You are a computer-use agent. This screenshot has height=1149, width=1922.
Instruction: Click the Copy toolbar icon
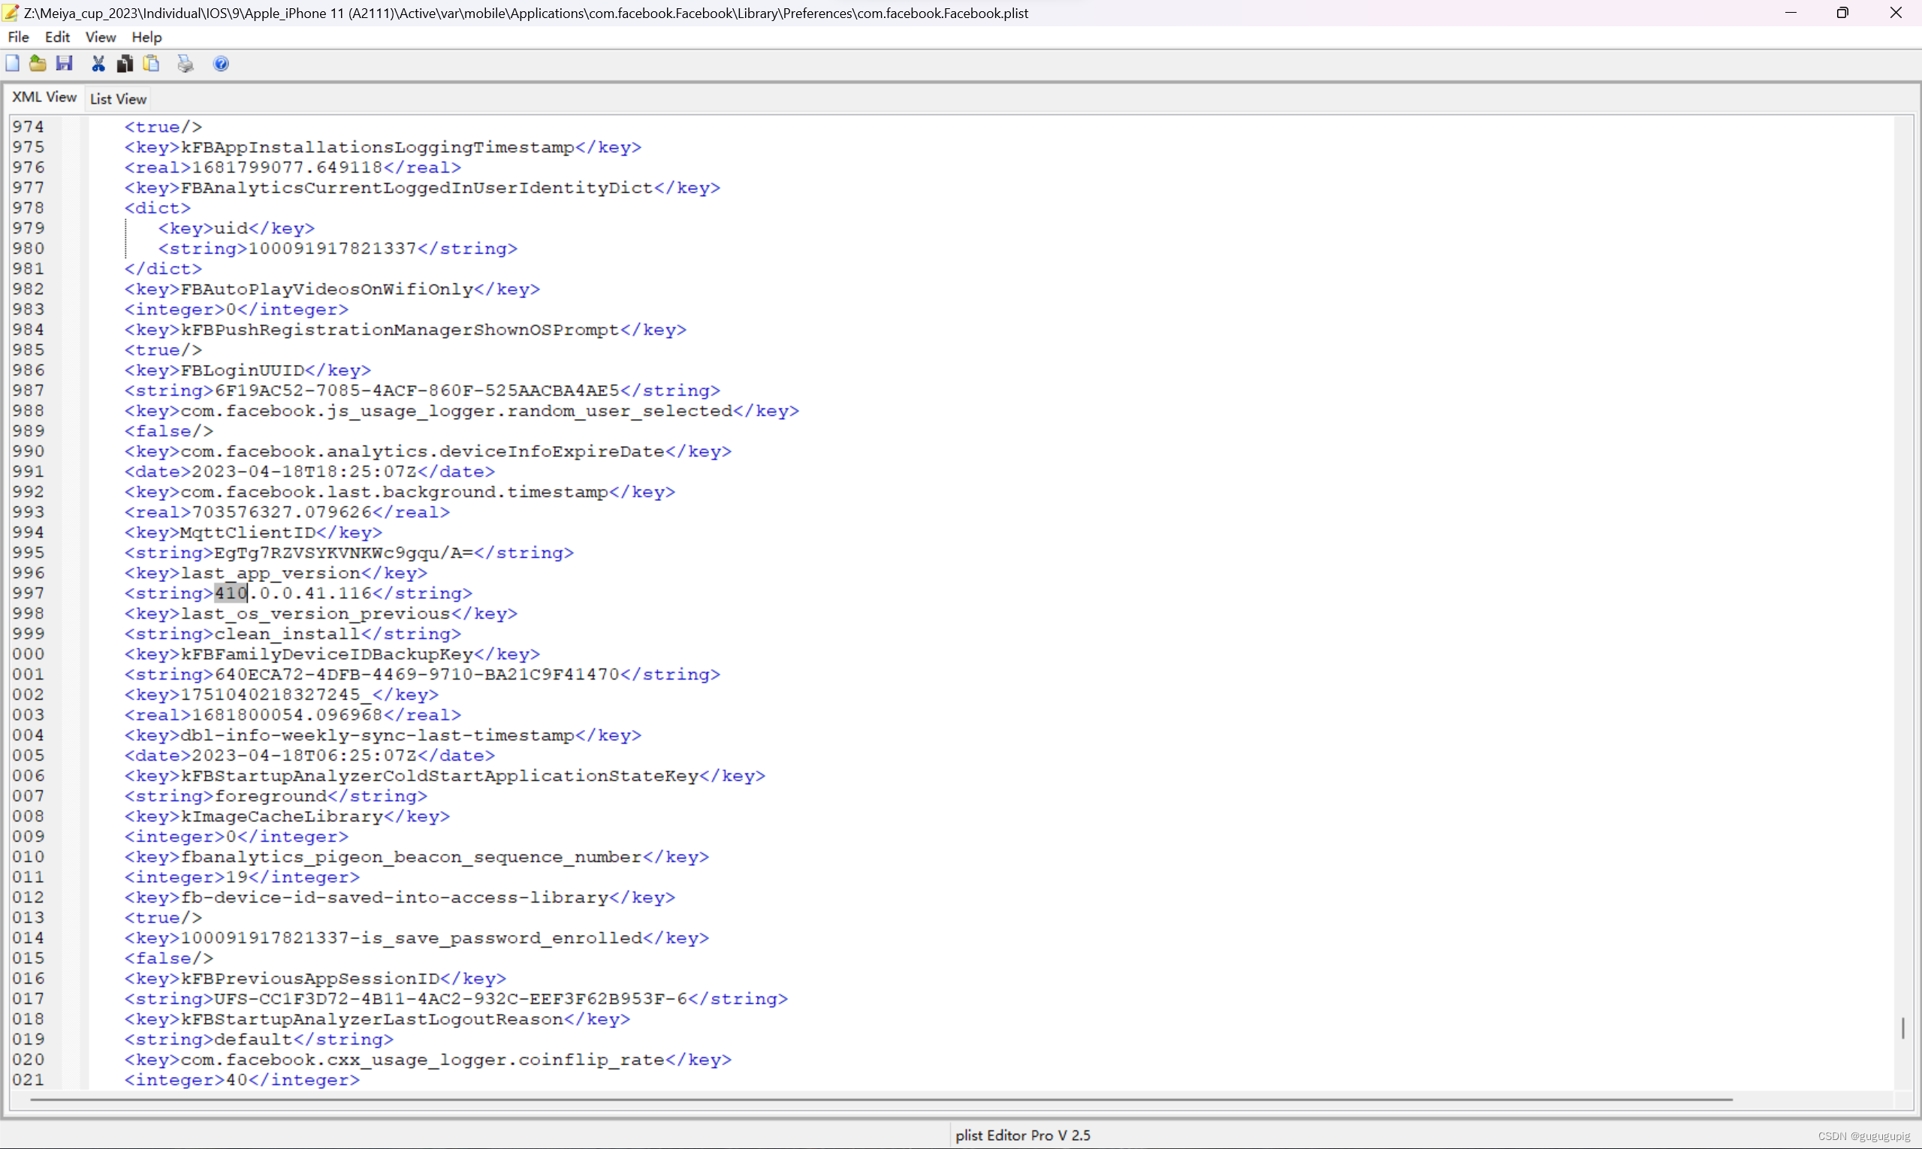125,64
